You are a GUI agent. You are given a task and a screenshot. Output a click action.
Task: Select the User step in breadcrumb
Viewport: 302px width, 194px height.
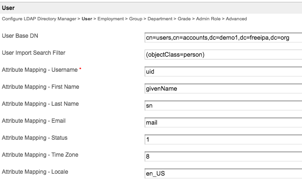point(86,19)
